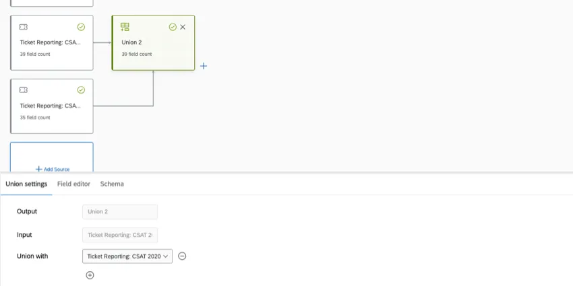The height and width of the screenshot is (286, 573).
Task: Click the Output name field
Action: point(119,211)
